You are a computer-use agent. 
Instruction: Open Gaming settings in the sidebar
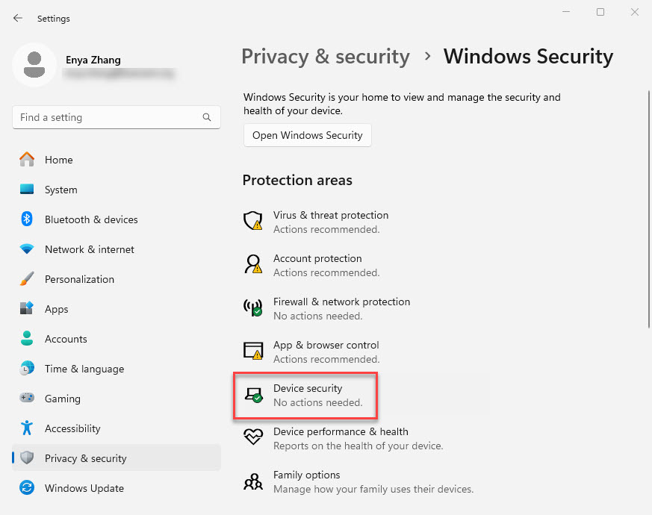[62, 399]
